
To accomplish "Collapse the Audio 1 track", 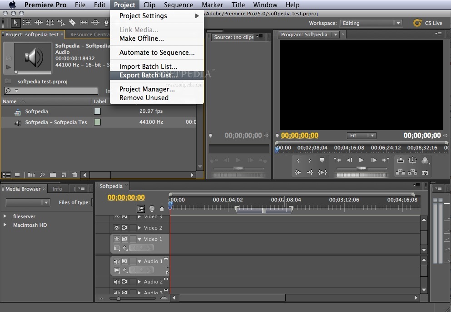I will coord(139,261).
